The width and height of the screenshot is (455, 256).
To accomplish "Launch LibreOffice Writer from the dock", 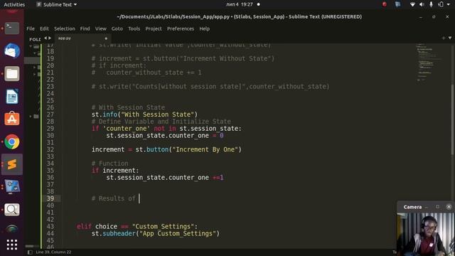I will (12, 97).
